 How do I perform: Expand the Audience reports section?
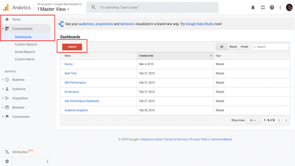pyautogui.click(x=19, y=89)
